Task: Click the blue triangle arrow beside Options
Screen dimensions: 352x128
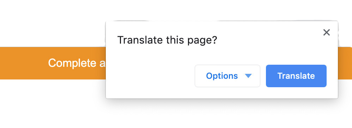Action: pos(248,76)
